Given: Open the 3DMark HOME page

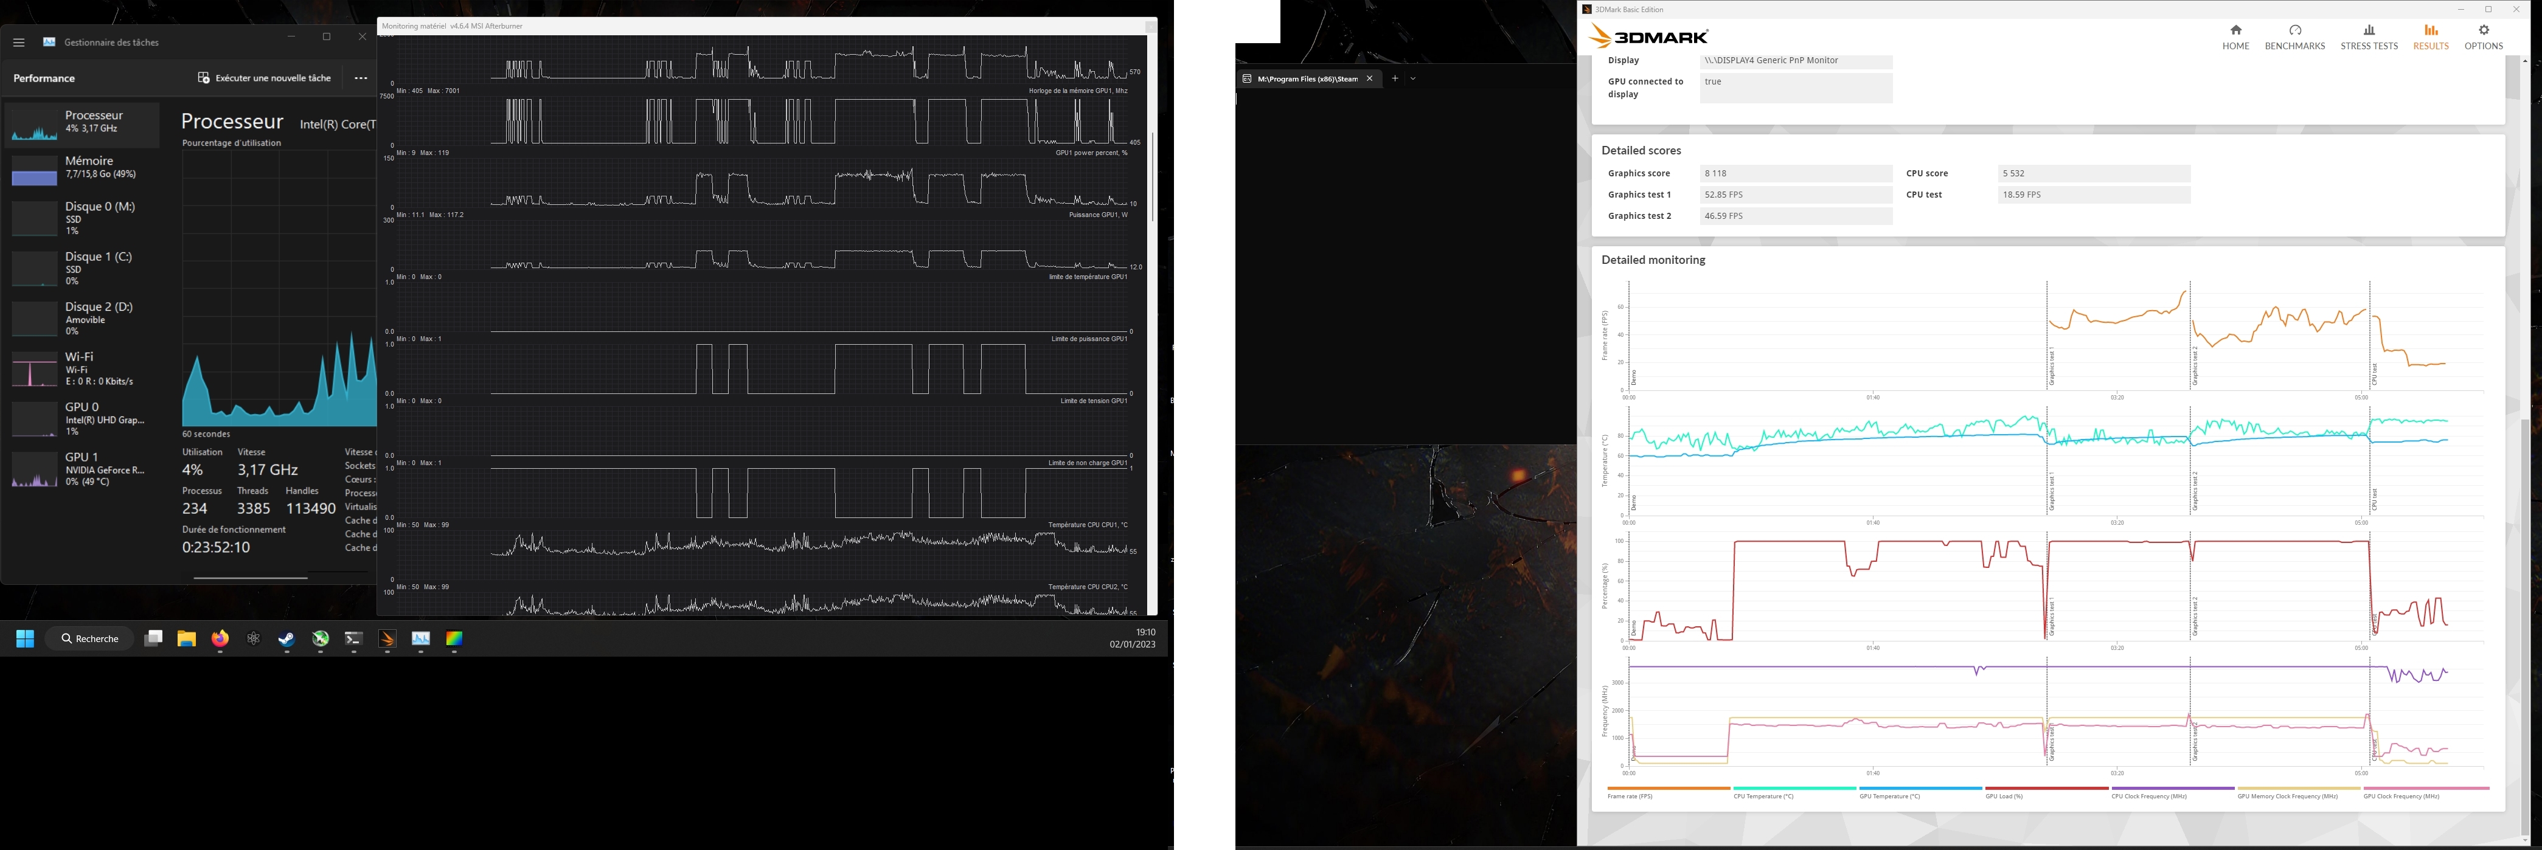Looking at the screenshot, I should (x=2235, y=38).
